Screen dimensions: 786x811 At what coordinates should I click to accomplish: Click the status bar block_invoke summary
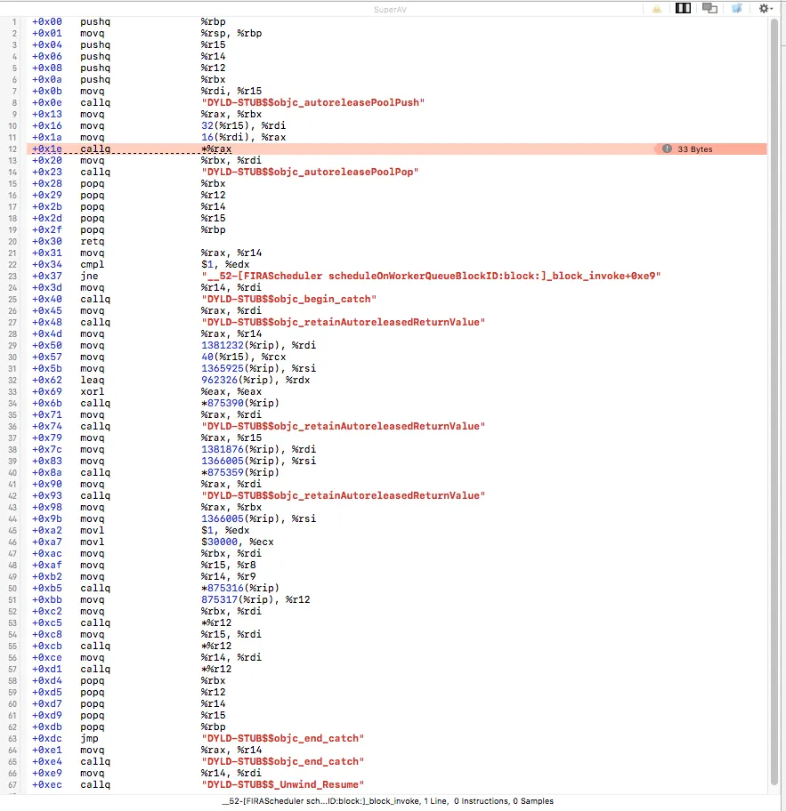388,801
